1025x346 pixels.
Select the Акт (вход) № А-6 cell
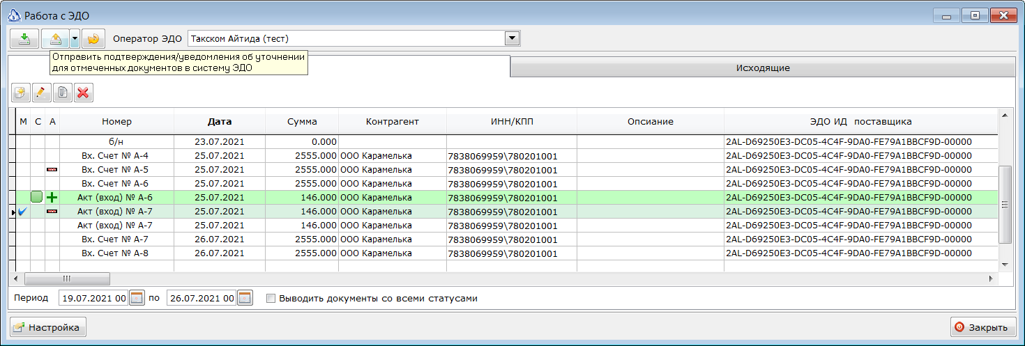[116, 198]
